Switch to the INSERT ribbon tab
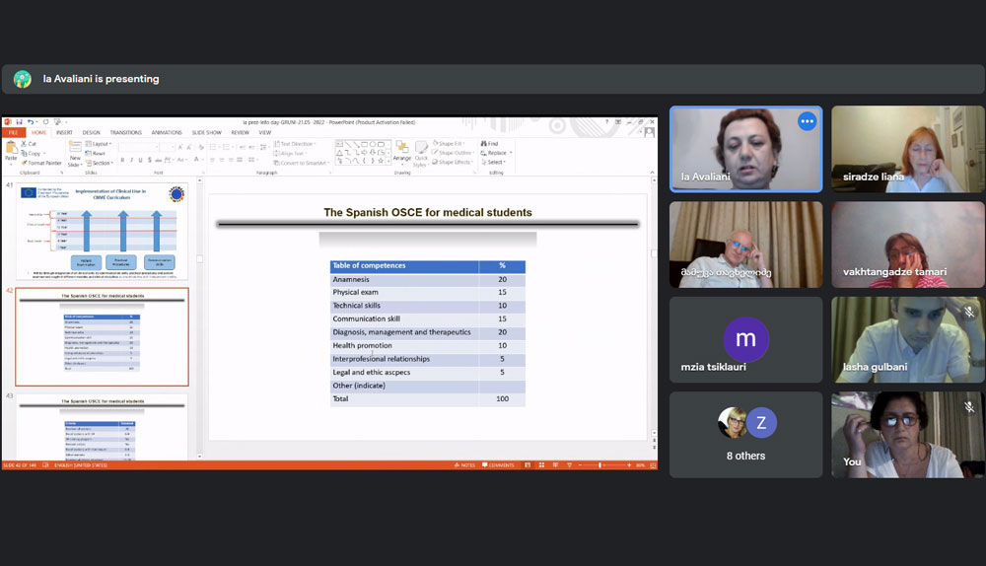986x566 pixels. click(64, 132)
